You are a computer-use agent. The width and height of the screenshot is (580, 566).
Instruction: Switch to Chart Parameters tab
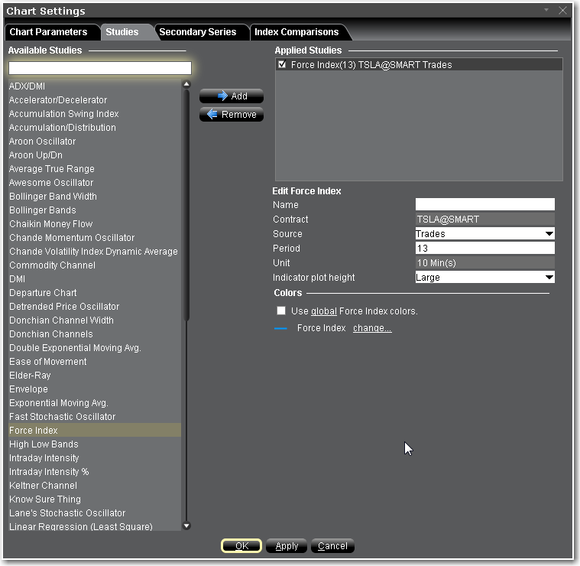(x=48, y=32)
